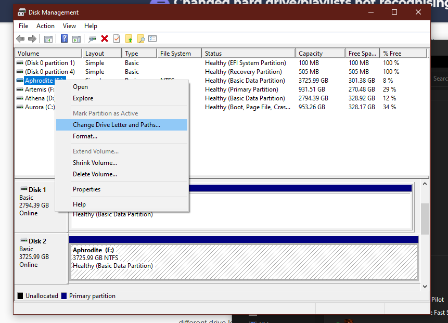Sort by the % Free column header
This screenshot has height=323, width=448.
(403, 54)
